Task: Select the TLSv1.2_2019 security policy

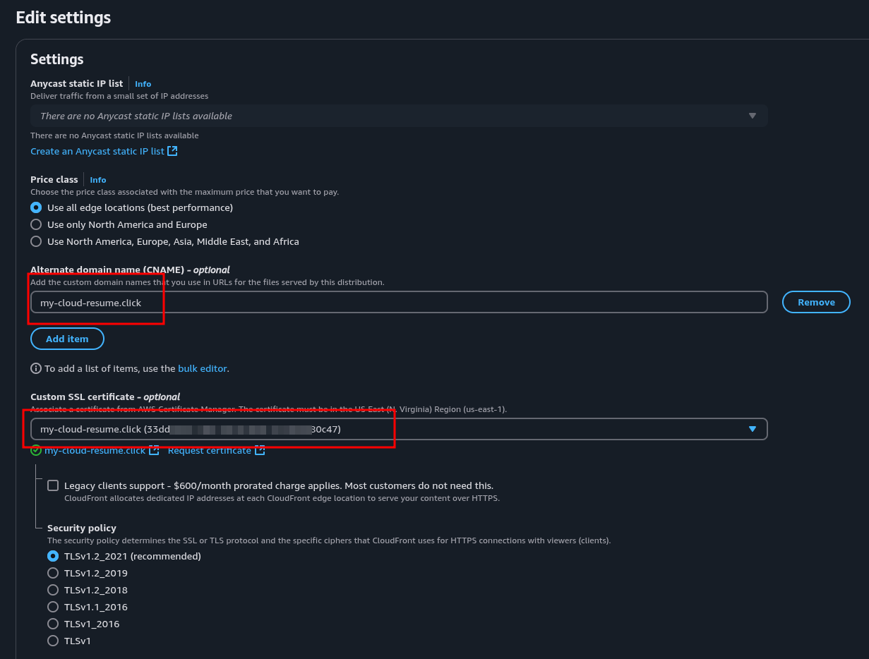Action: point(53,573)
